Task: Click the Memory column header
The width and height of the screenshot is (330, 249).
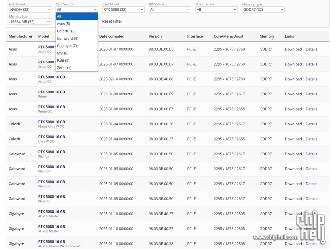Action: [267, 36]
